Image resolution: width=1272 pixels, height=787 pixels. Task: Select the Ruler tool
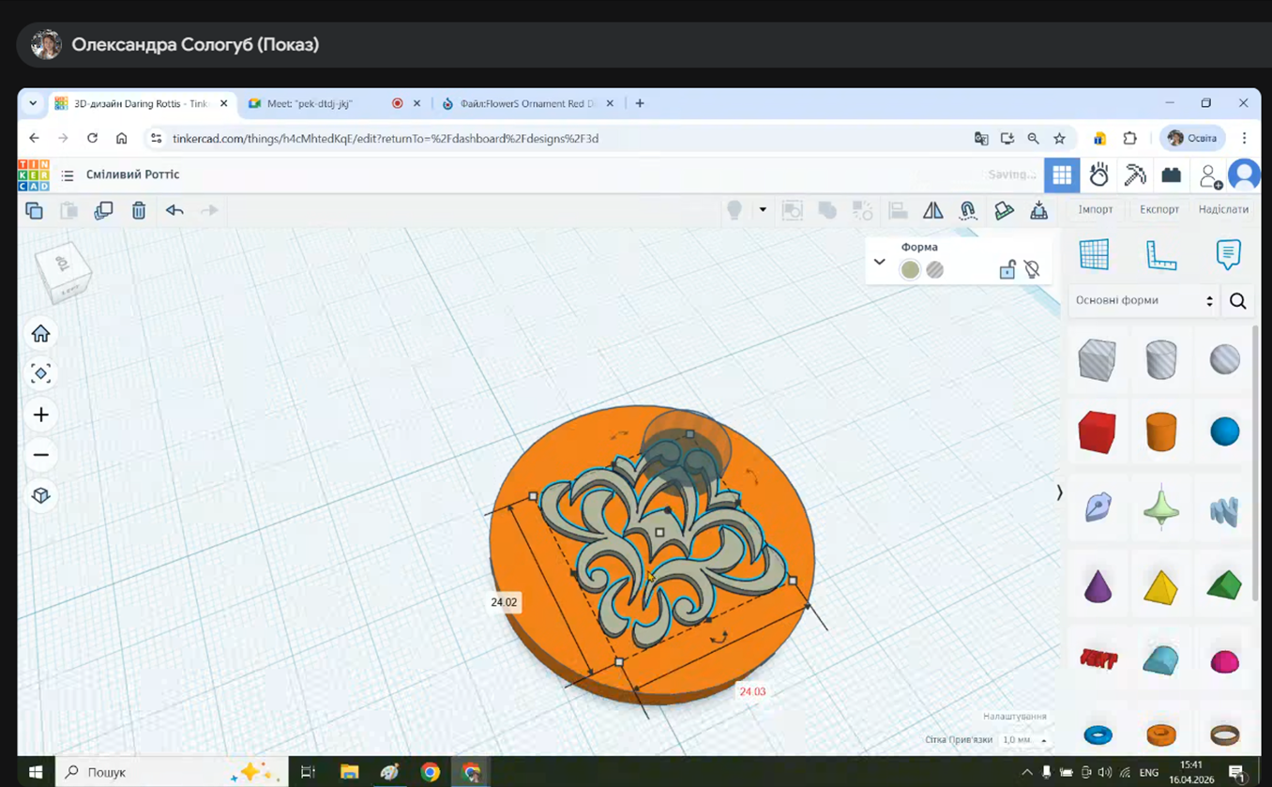tap(1160, 254)
